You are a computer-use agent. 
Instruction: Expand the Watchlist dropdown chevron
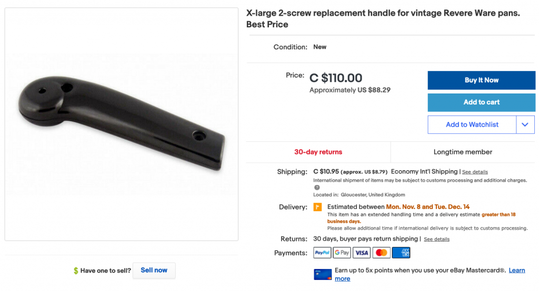pos(525,124)
